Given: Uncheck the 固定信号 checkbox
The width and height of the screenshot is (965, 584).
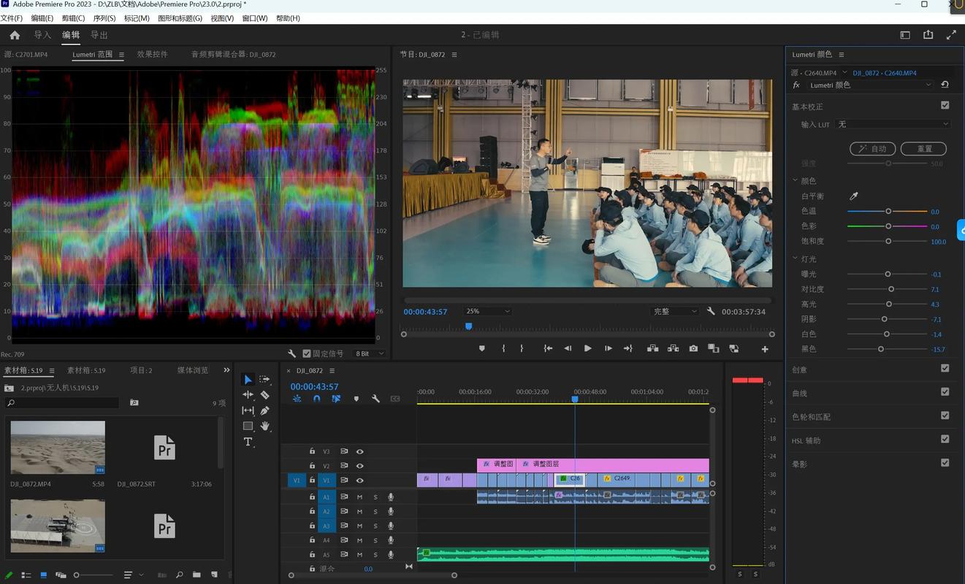Looking at the screenshot, I should (x=307, y=353).
